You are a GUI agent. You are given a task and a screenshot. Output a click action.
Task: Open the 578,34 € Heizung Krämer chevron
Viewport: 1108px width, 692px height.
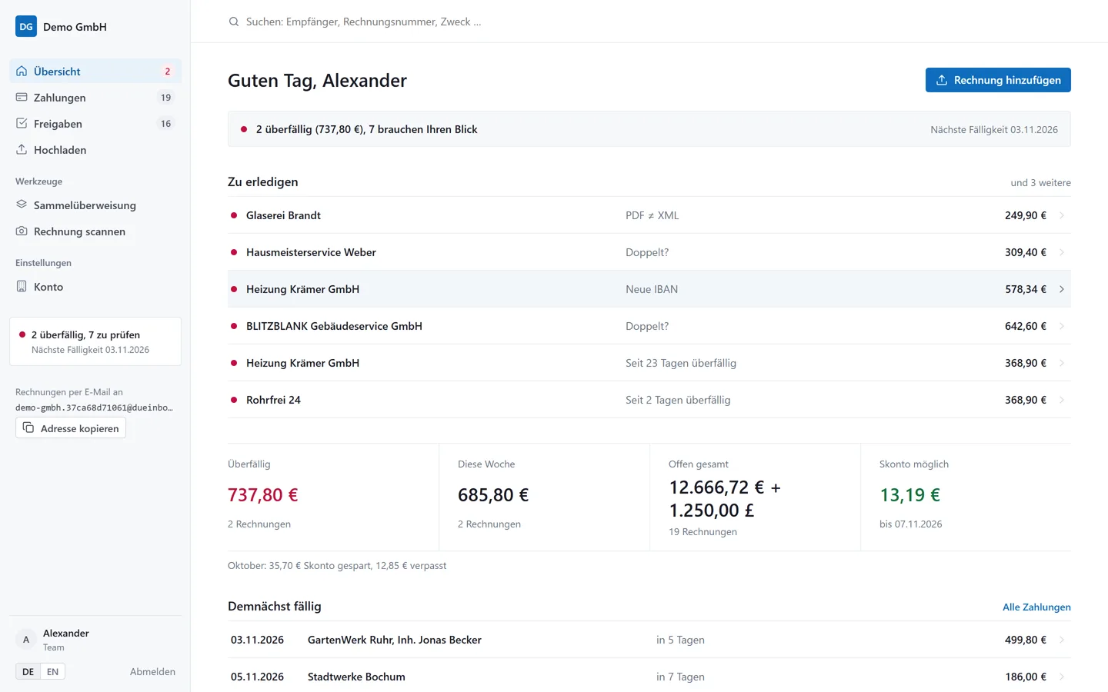[x=1062, y=289]
